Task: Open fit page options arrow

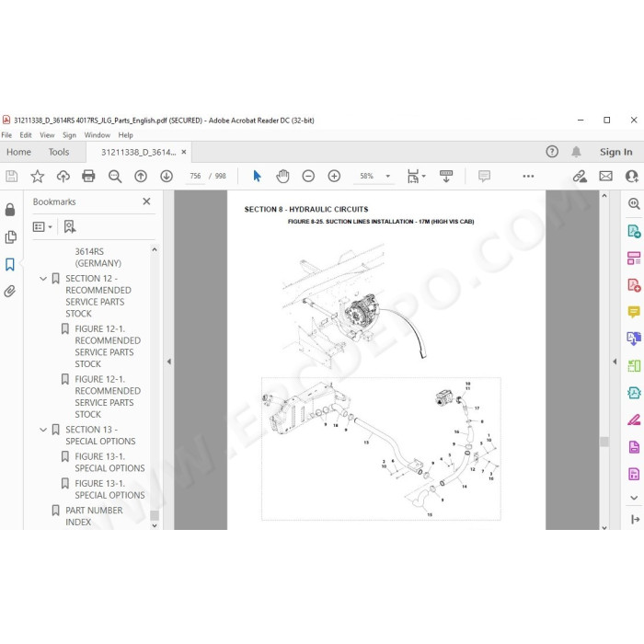Action: [424, 177]
